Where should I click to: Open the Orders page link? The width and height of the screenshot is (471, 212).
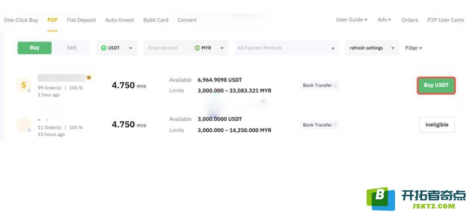coord(410,20)
